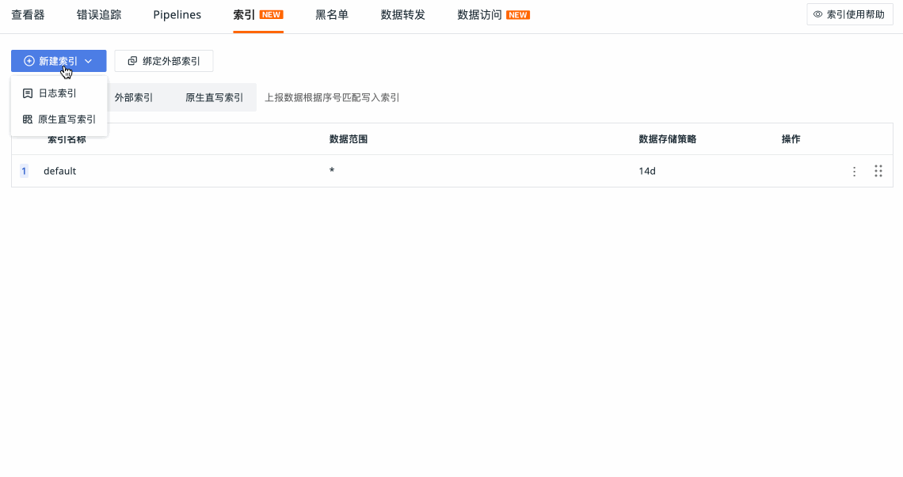Select 日志索引 from the dropdown menu
Viewport: 903px width, 477px height.
[x=58, y=93]
